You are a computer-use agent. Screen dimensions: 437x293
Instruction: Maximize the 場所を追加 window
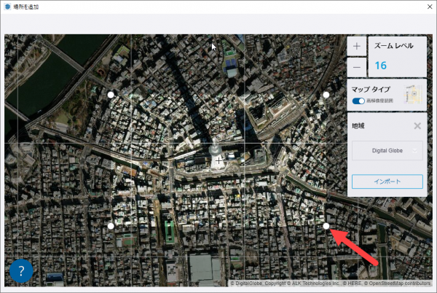[387, 6]
